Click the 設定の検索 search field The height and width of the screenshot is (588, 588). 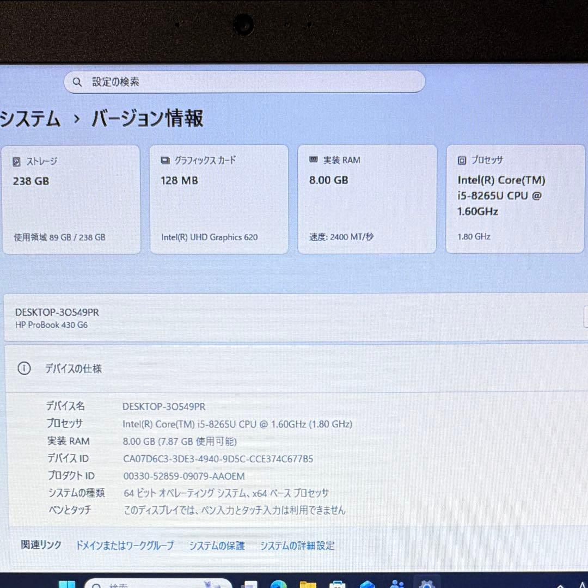pyautogui.click(x=245, y=81)
